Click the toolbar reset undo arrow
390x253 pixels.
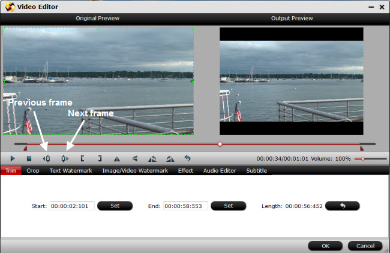pyautogui.click(x=188, y=158)
